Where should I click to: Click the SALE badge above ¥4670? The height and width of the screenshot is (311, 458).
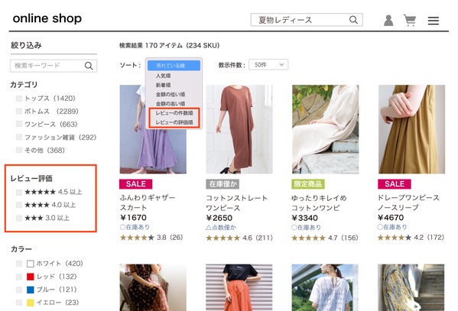[395, 184]
